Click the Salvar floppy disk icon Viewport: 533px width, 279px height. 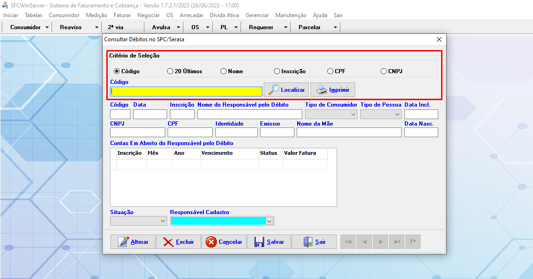coord(259,242)
